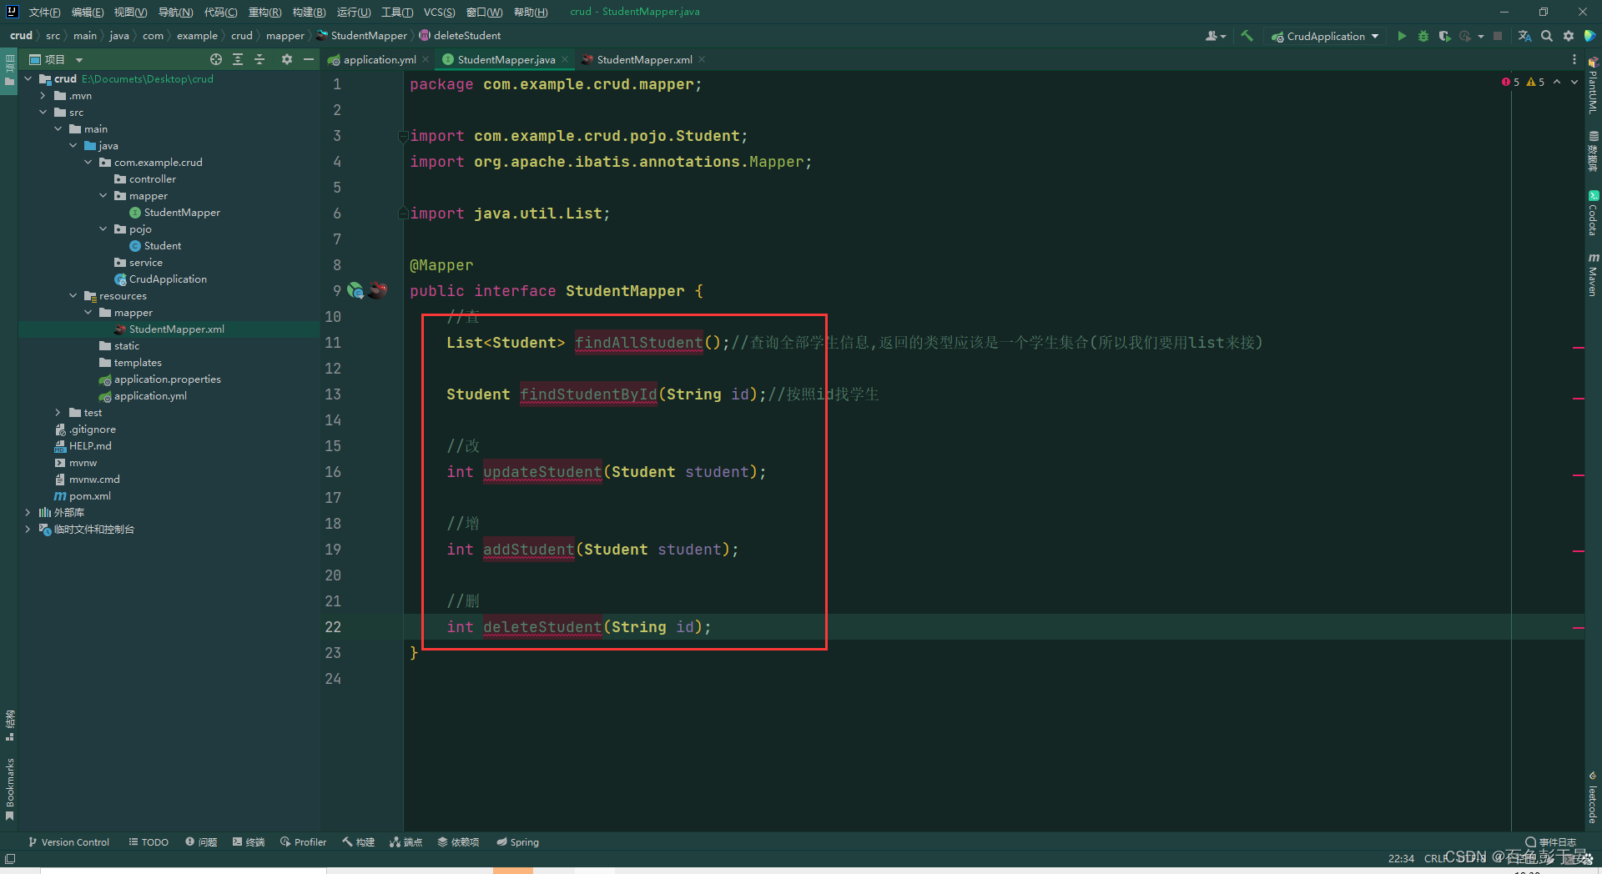
Task: Expand the .mvn folder
Action: pyautogui.click(x=43, y=95)
